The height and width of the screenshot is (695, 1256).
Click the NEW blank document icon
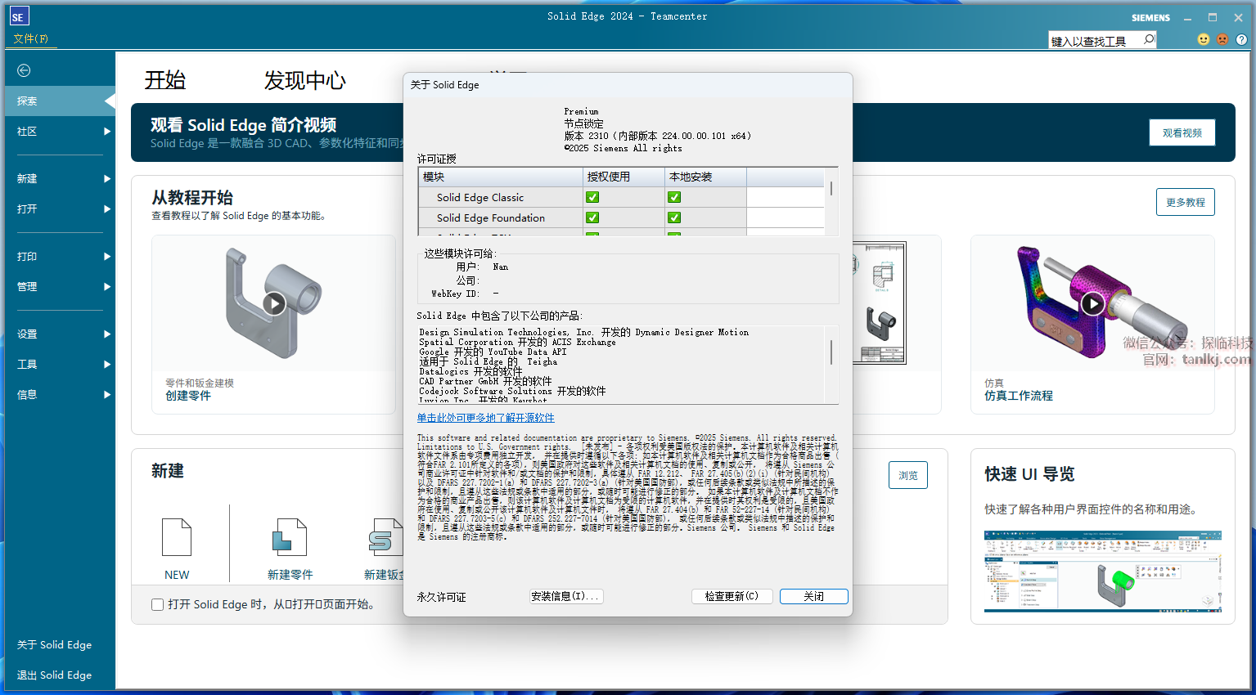[177, 538]
